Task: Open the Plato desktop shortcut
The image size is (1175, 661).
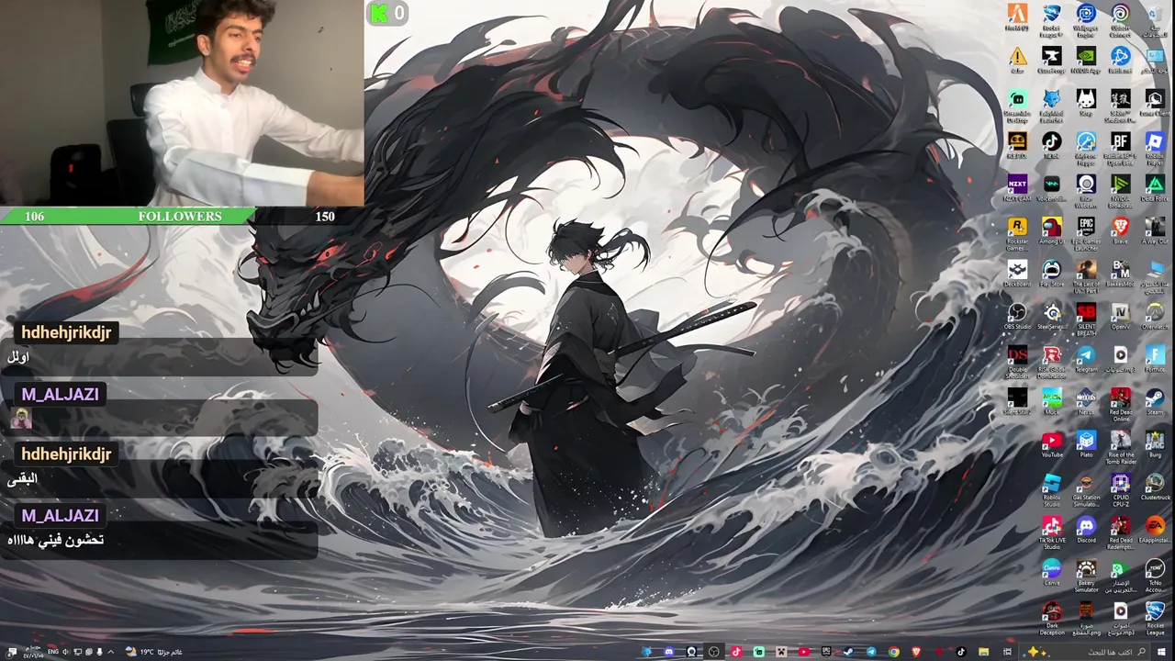Action: click(1086, 443)
